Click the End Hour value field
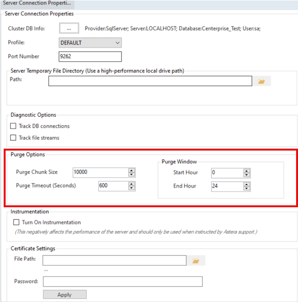Image resolution: width=298 pixels, height=302 pixels. coord(227,186)
